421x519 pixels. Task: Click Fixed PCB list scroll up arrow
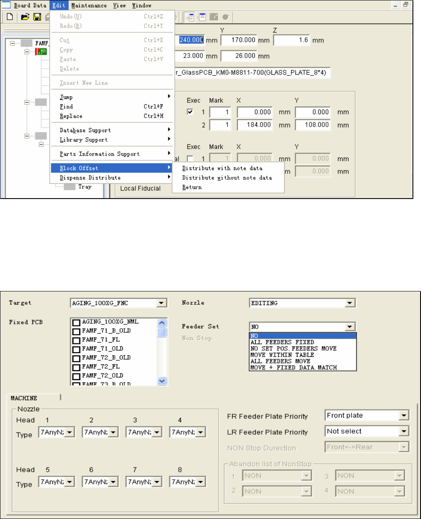(161, 323)
